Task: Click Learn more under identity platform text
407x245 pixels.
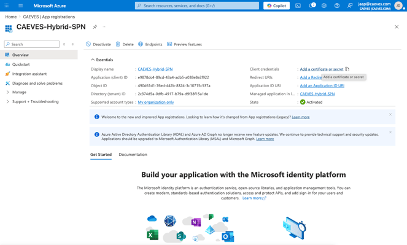Action: click(x=254, y=198)
